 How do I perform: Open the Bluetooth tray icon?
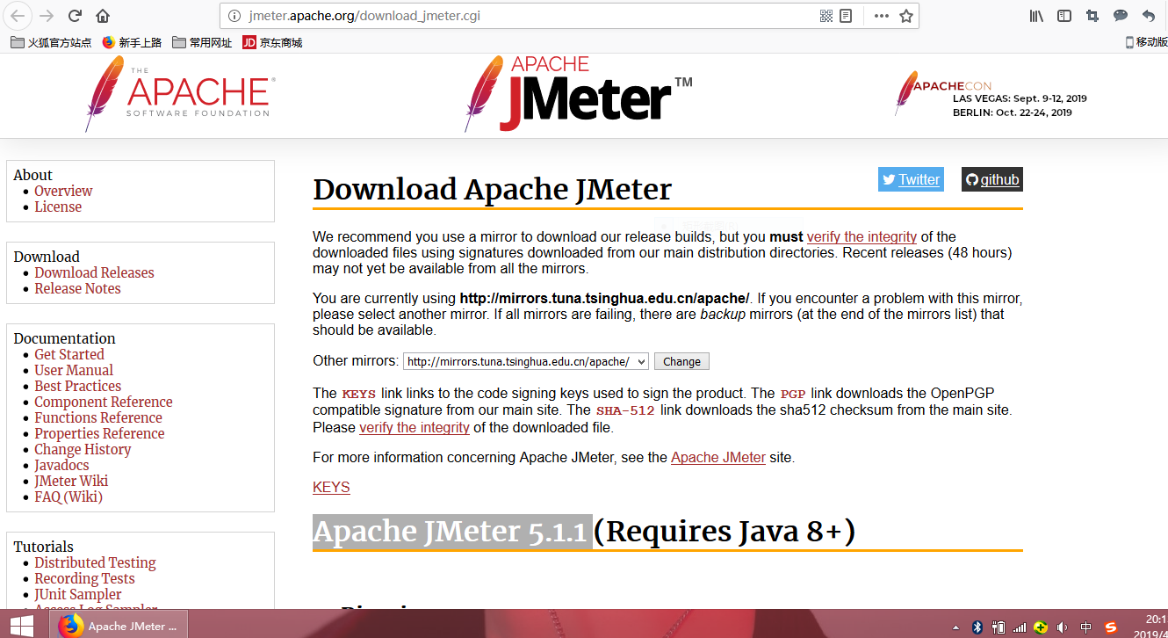coord(977,627)
